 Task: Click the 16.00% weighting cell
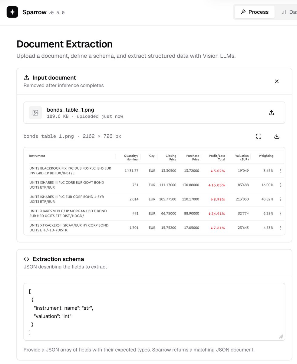click(268, 185)
